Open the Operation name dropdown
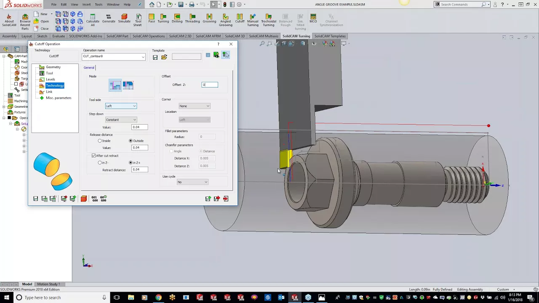 pos(143,56)
